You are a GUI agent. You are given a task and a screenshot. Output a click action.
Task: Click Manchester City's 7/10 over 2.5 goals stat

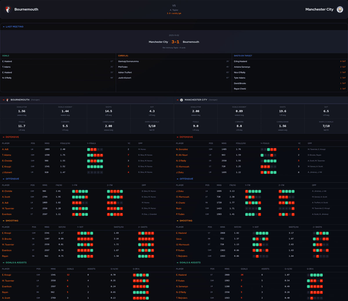tap(326, 126)
